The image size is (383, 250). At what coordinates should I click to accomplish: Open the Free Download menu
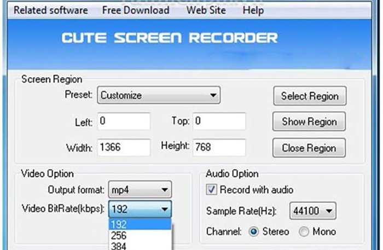click(136, 10)
